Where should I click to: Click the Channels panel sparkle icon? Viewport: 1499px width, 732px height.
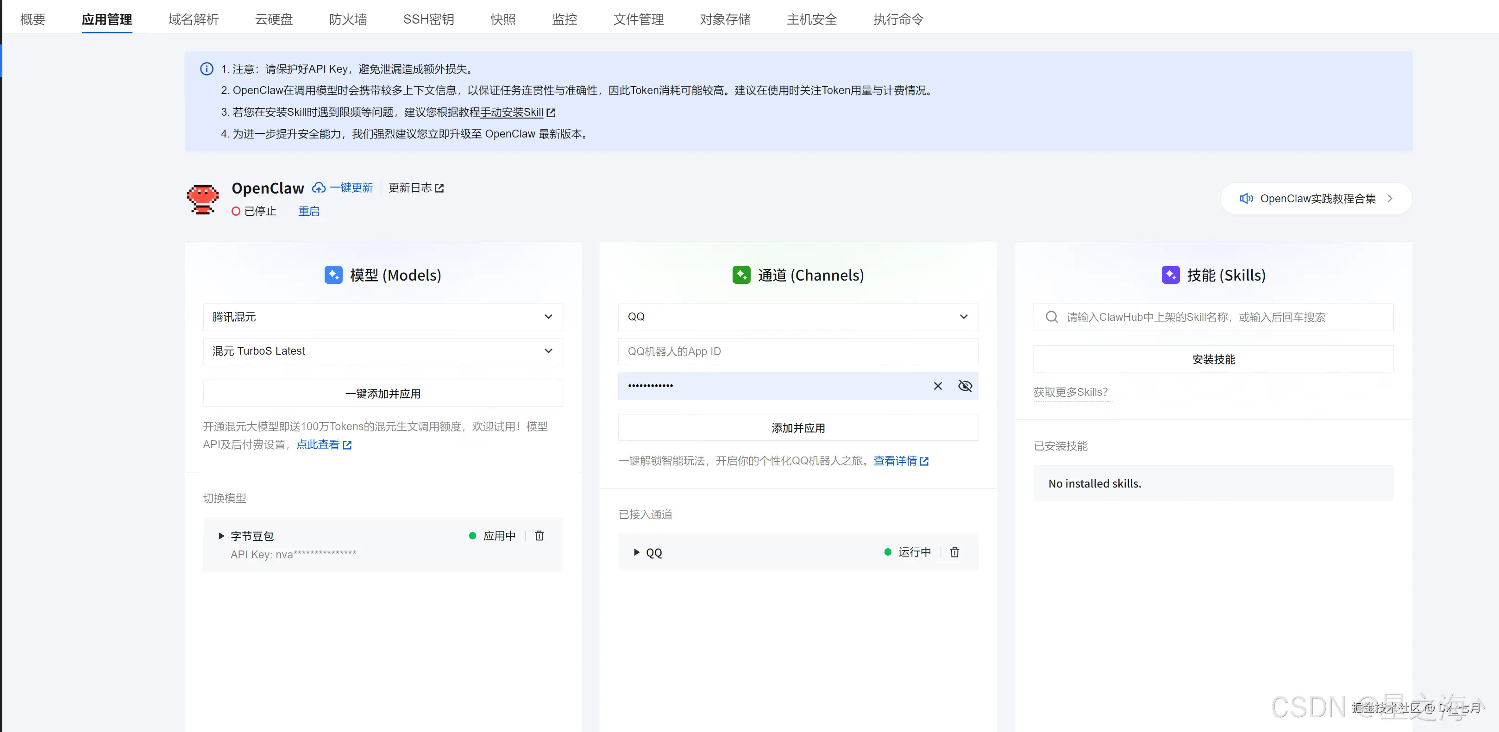point(741,275)
